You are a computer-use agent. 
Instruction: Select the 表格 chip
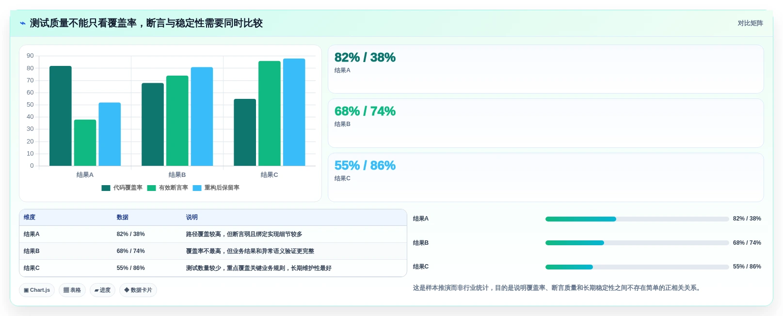coord(72,290)
